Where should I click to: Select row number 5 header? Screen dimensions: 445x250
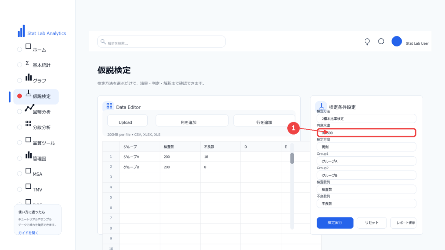(x=111, y=197)
